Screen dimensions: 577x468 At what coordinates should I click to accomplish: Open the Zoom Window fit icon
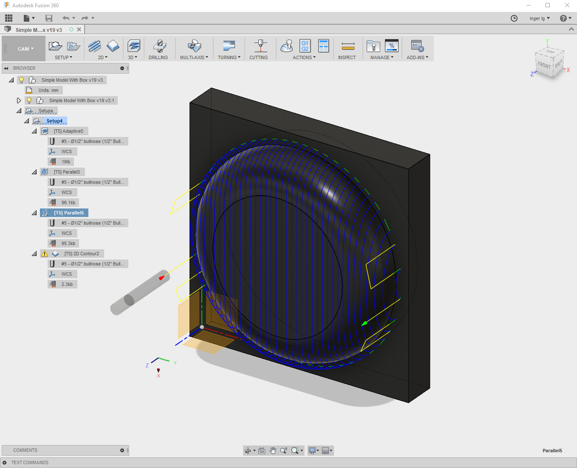(296, 451)
